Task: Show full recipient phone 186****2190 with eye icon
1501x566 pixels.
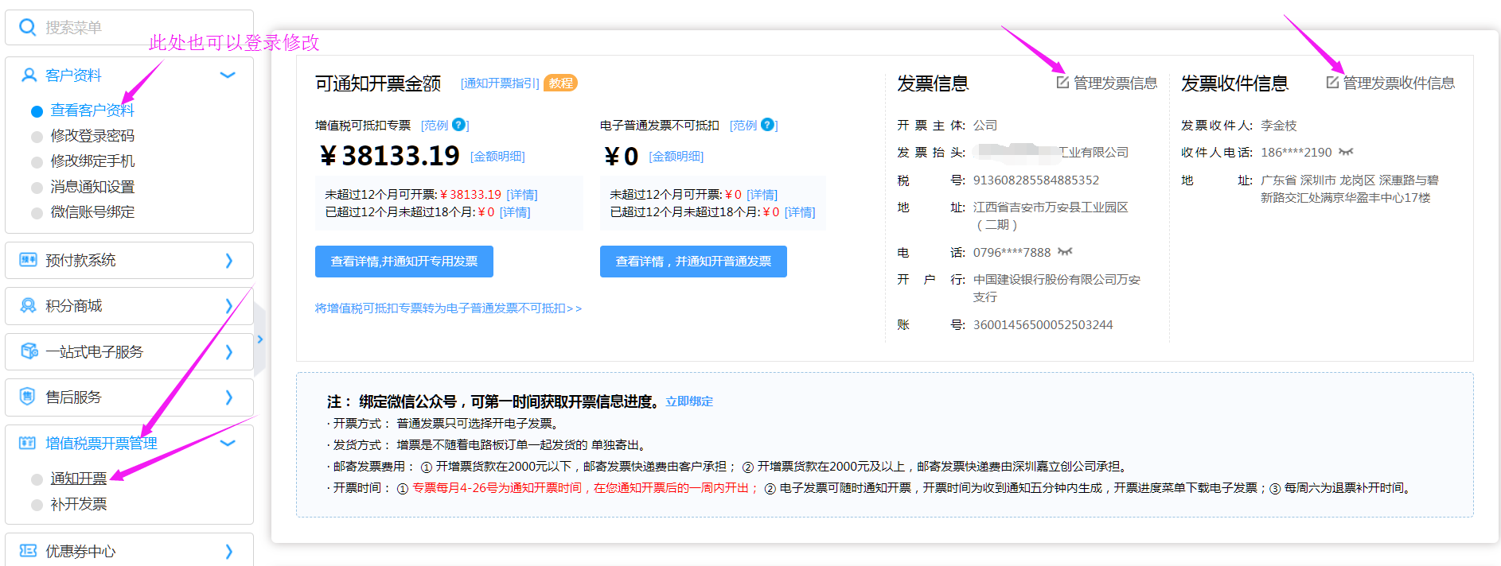Action: [x=1346, y=152]
